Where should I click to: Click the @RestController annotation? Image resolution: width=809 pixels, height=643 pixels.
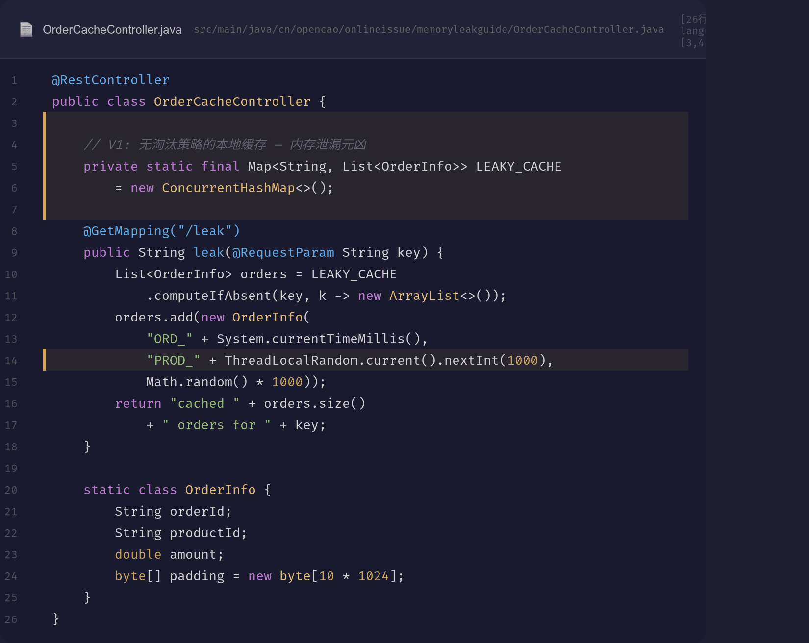pos(110,80)
